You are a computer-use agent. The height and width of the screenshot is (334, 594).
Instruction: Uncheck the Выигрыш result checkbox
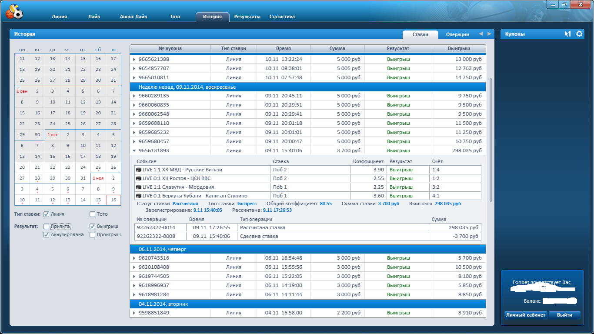(x=92, y=226)
